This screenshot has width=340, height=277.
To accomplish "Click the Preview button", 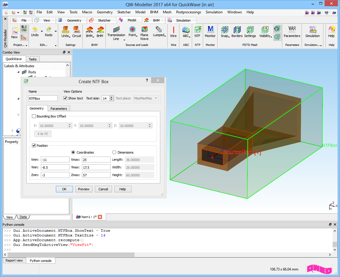I will pyautogui.click(x=84, y=189).
